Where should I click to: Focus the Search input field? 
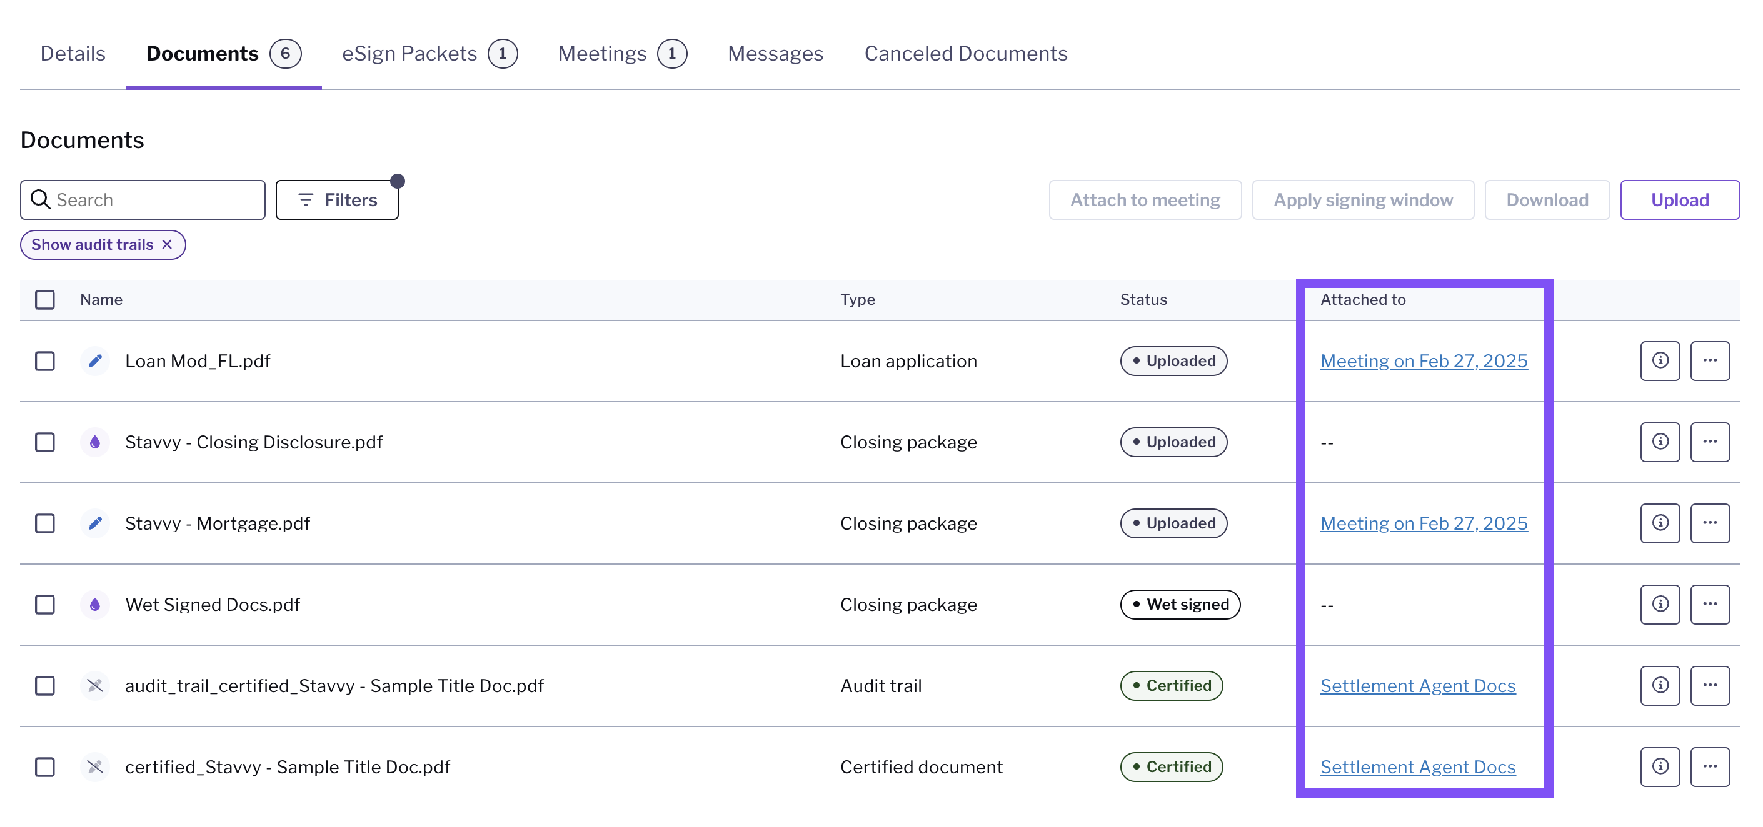coord(143,200)
